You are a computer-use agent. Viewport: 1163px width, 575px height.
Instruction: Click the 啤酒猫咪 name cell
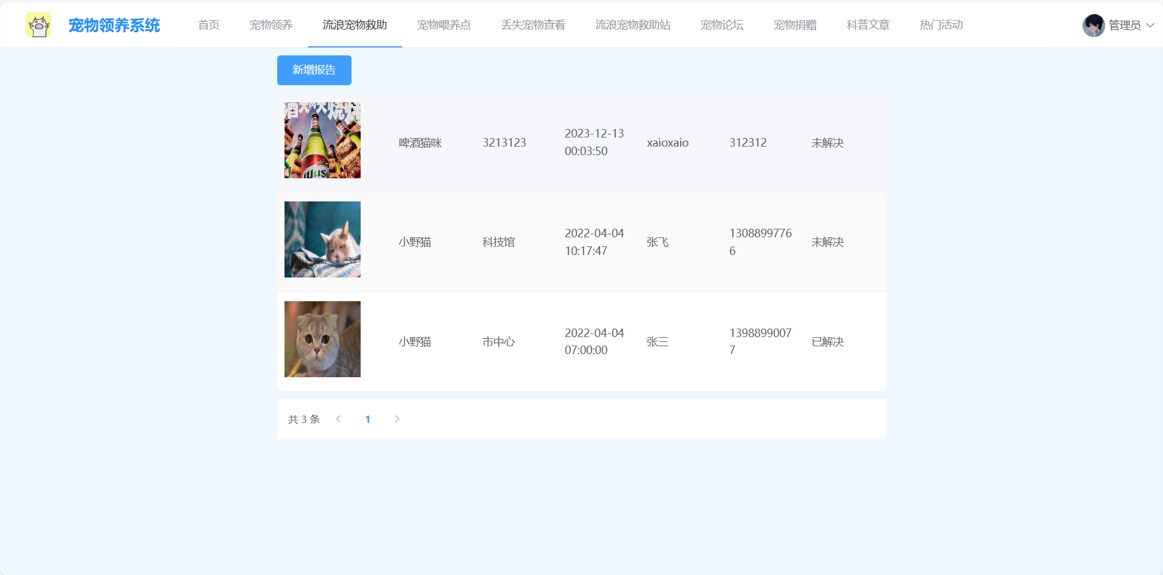pyautogui.click(x=420, y=143)
